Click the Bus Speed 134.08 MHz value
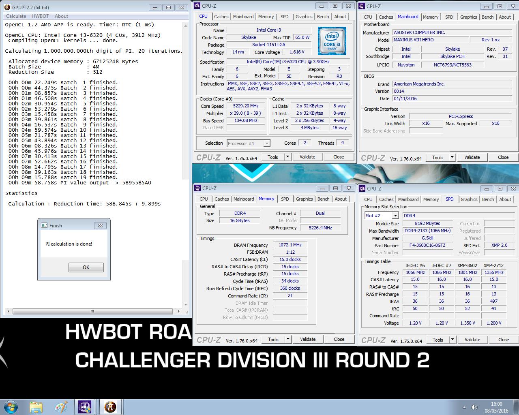The image size is (519, 415). coord(246,120)
